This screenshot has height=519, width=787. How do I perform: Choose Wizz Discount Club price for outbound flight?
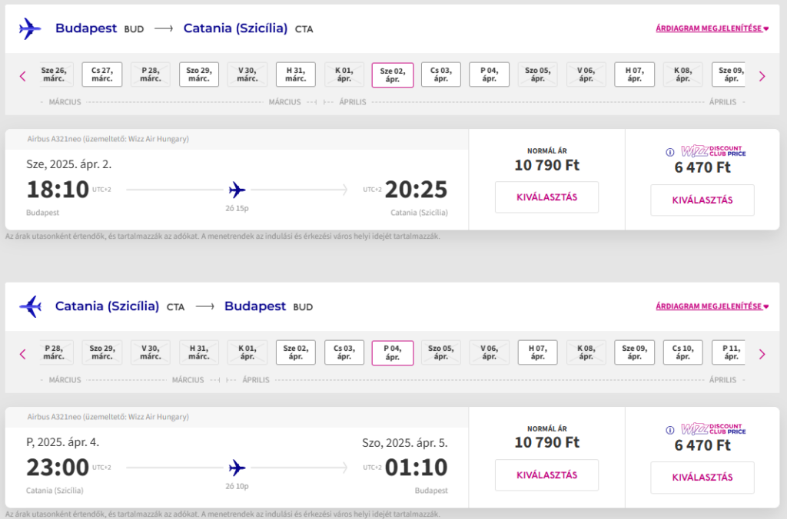click(x=702, y=200)
